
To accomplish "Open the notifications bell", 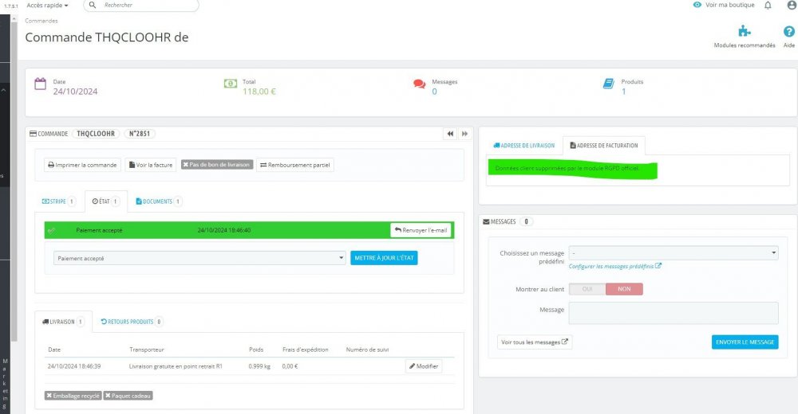I will tap(768, 5).
